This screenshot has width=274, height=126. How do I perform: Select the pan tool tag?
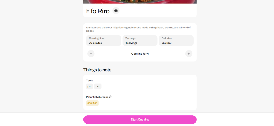tap(98, 86)
